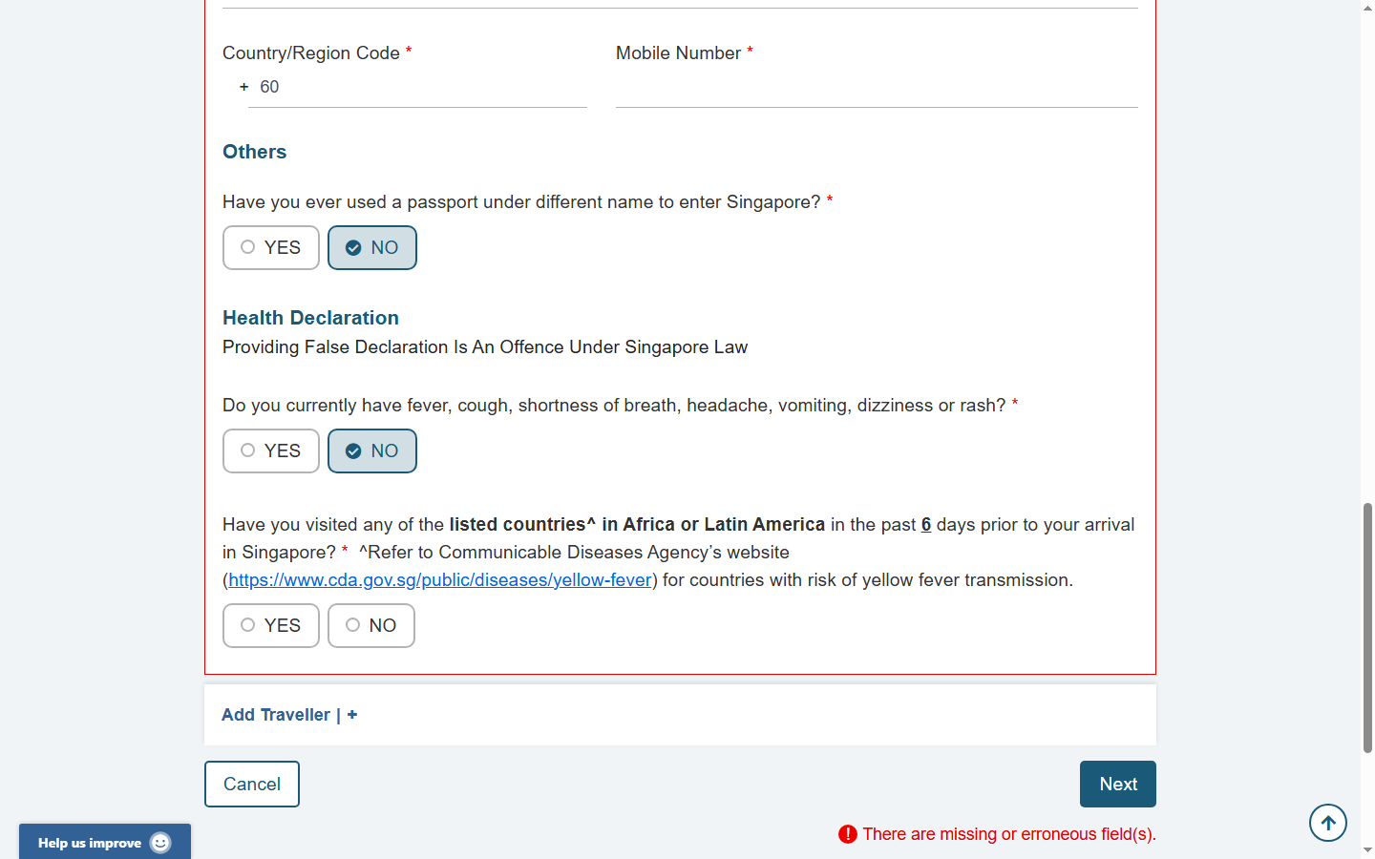This screenshot has width=1375, height=859.
Task: Click the scrollbar up arrow
Action: pyautogui.click(x=1367, y=8)
